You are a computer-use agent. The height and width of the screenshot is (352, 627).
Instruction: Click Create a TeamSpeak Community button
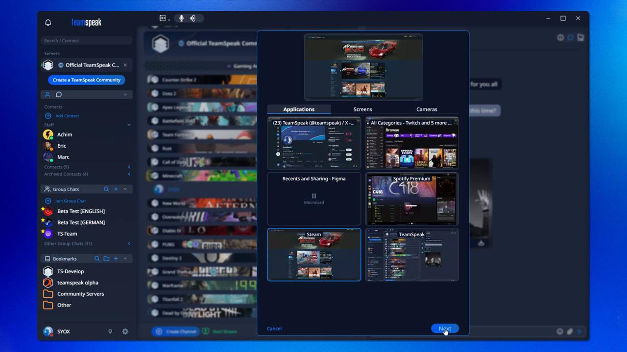(87, 80)
